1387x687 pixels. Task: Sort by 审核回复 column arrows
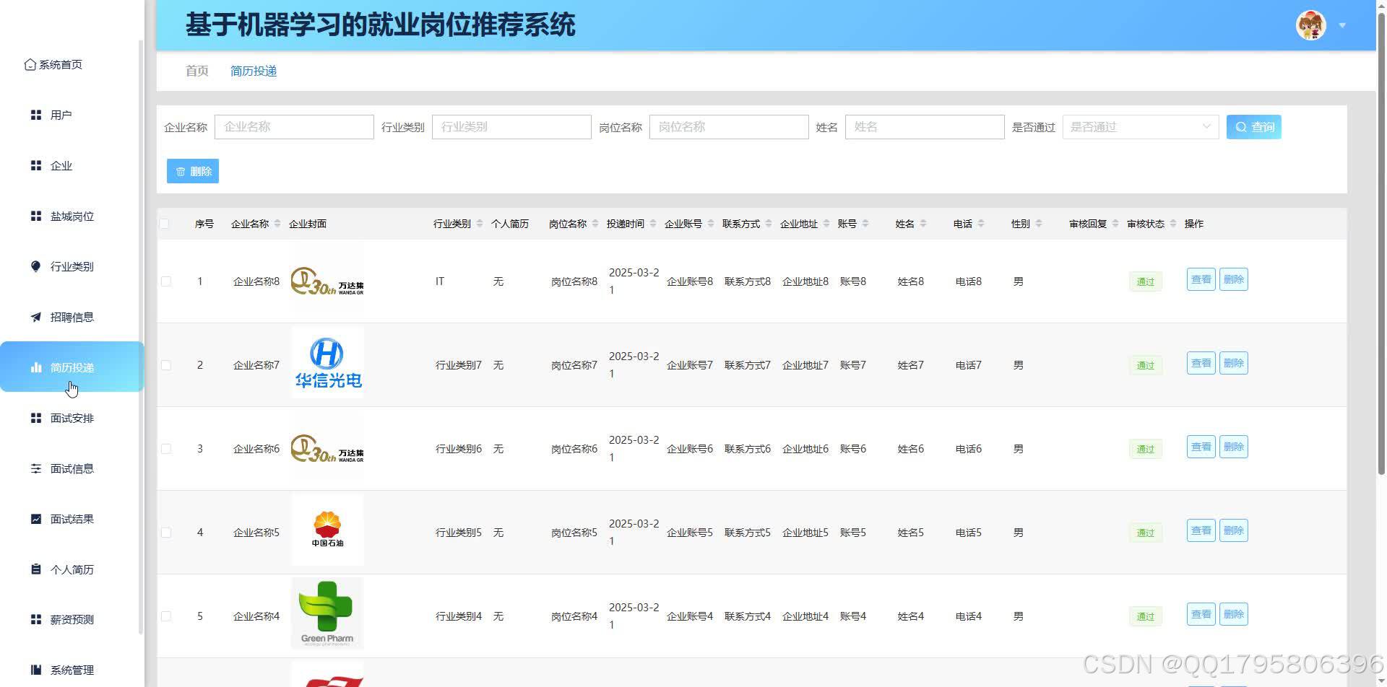(x=1115, y=224)
